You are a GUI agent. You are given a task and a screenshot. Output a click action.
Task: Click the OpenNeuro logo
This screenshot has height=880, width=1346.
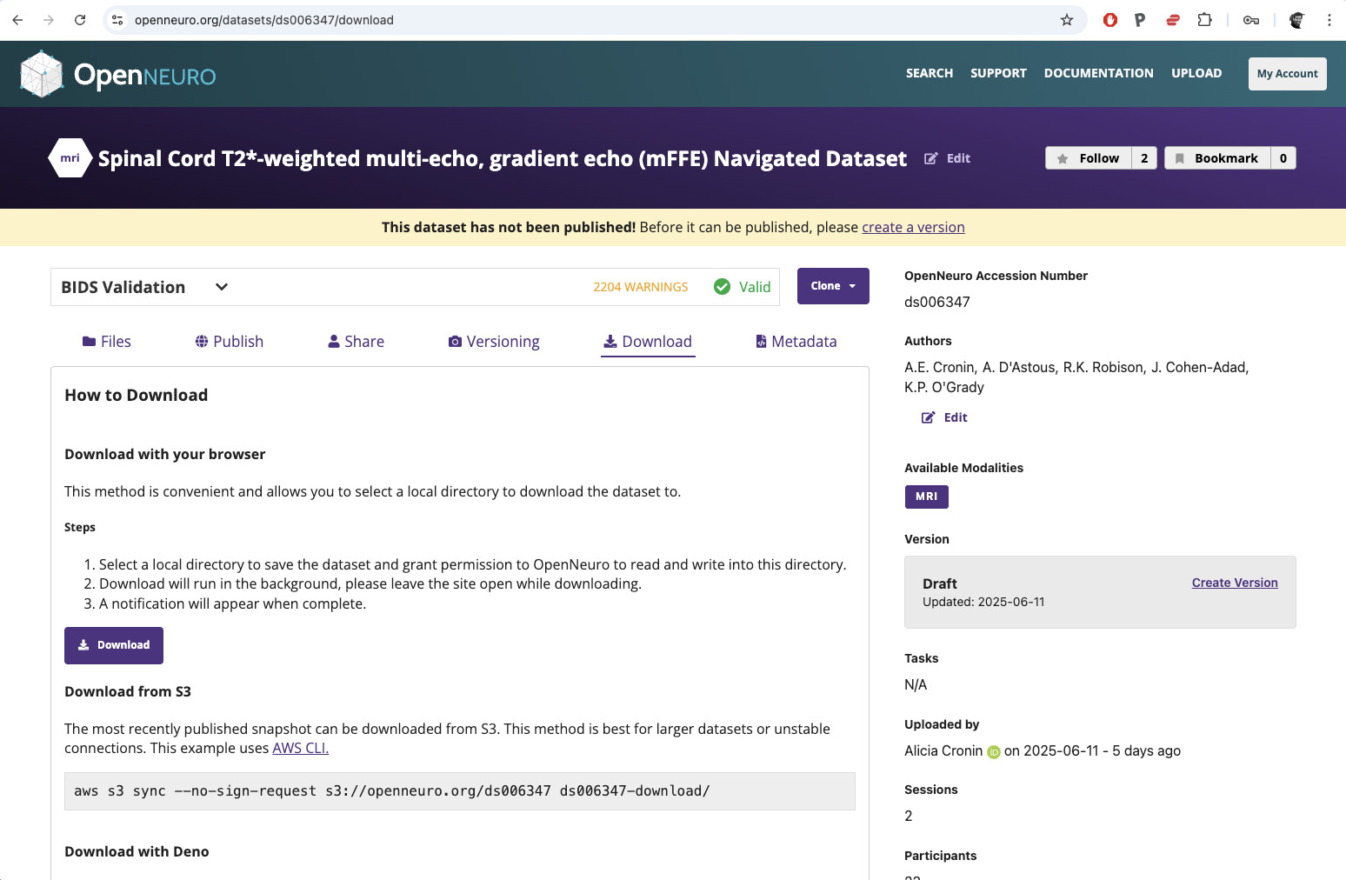(118, 75)
